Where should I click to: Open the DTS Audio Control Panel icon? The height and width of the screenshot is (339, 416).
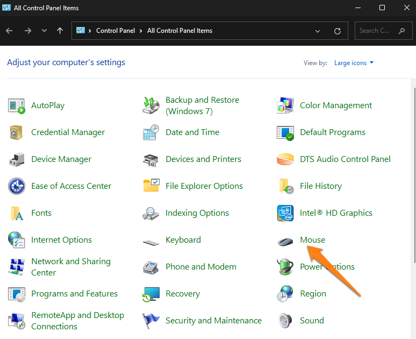pos(285,159)
